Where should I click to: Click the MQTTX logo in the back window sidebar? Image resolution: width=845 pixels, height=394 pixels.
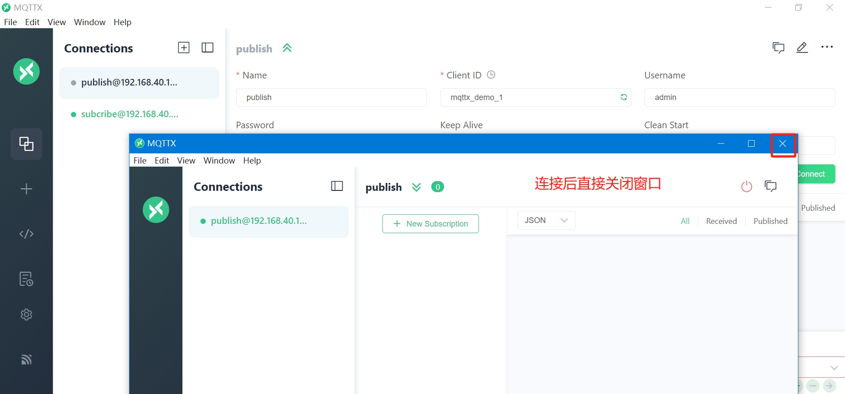26,71
